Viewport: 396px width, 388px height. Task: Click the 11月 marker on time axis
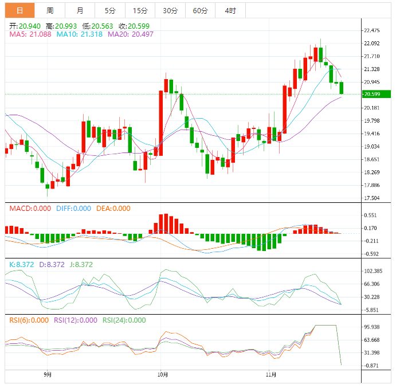tap(272, 375)
